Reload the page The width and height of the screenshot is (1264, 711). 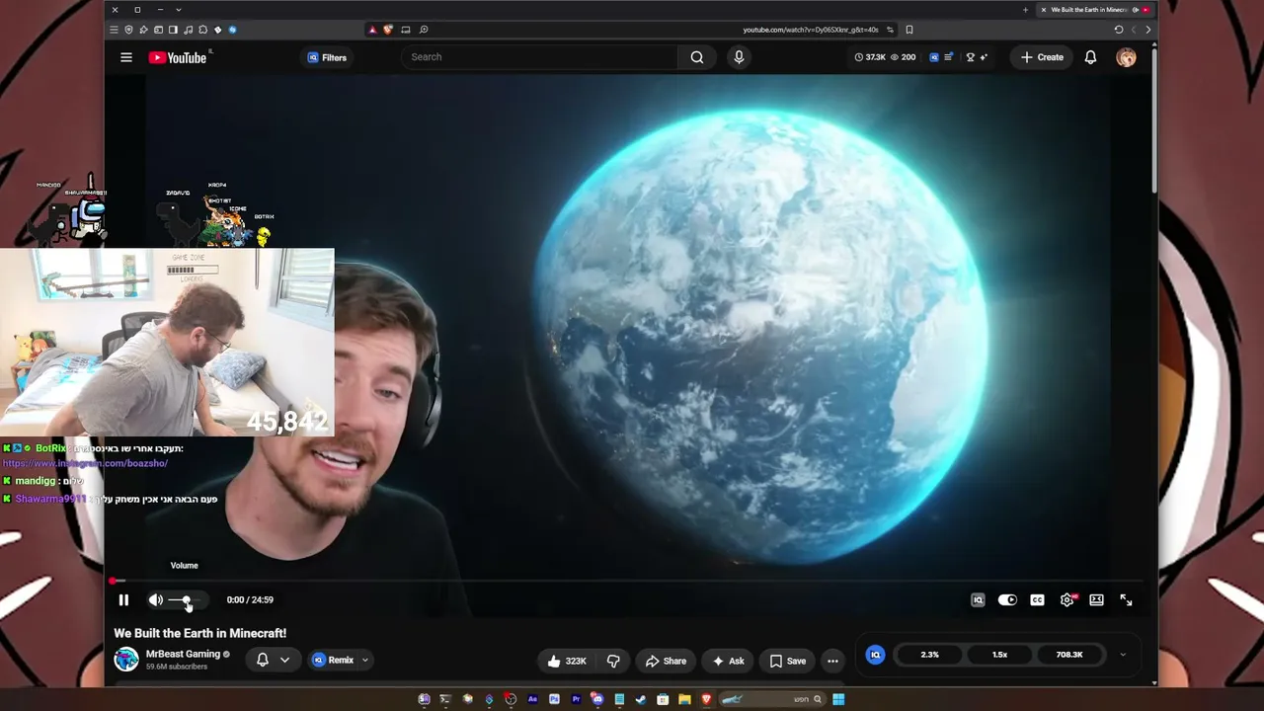1119,30
